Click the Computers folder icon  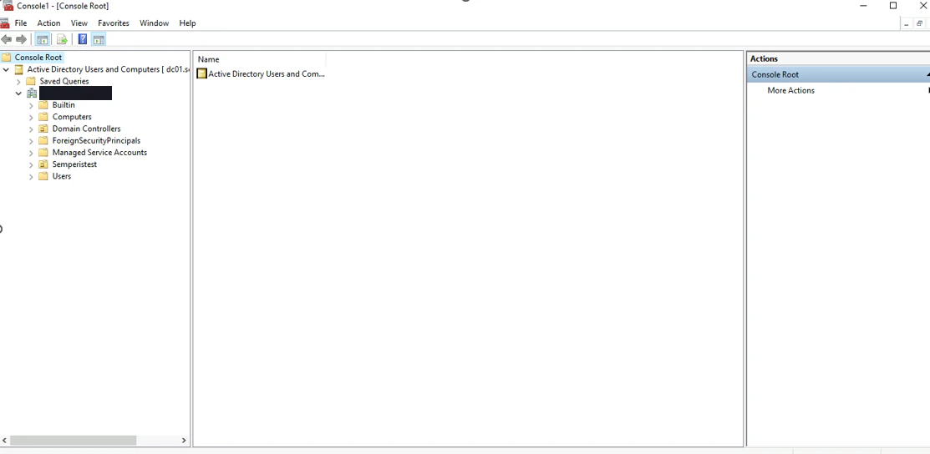click(43, 117)
